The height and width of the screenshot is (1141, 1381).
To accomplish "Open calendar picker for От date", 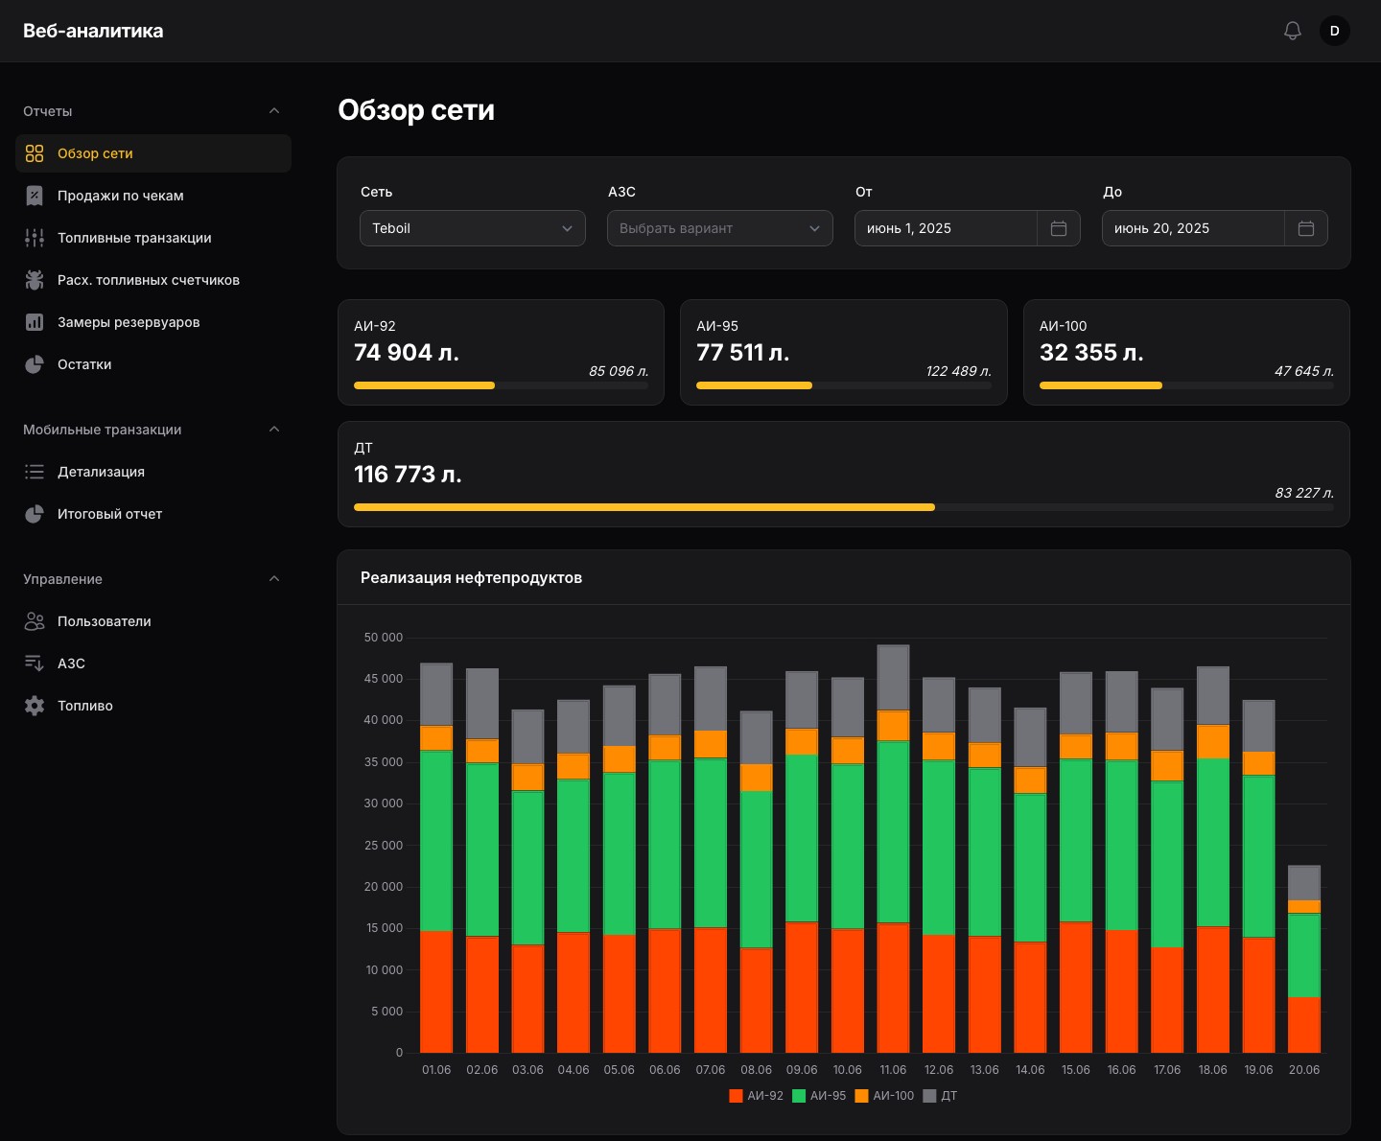I will 1059,228.
